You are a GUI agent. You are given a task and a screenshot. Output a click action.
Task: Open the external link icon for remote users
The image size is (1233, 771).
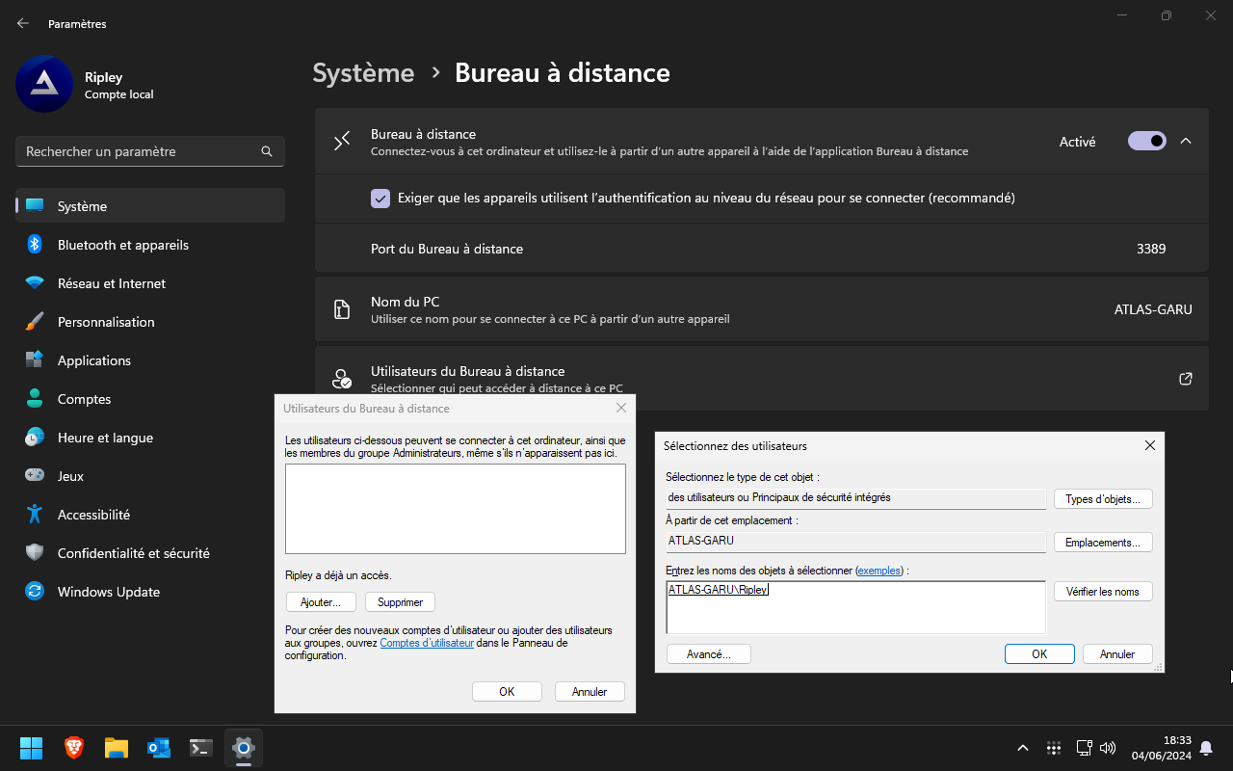click(1186, 379)
